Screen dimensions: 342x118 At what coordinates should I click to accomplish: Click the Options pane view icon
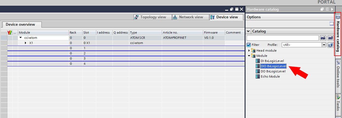pyautogui.click(x=331, y=24)
